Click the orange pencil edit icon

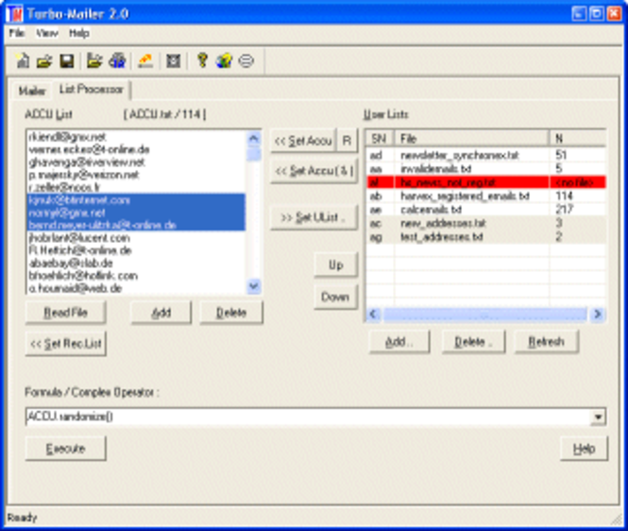145,60
